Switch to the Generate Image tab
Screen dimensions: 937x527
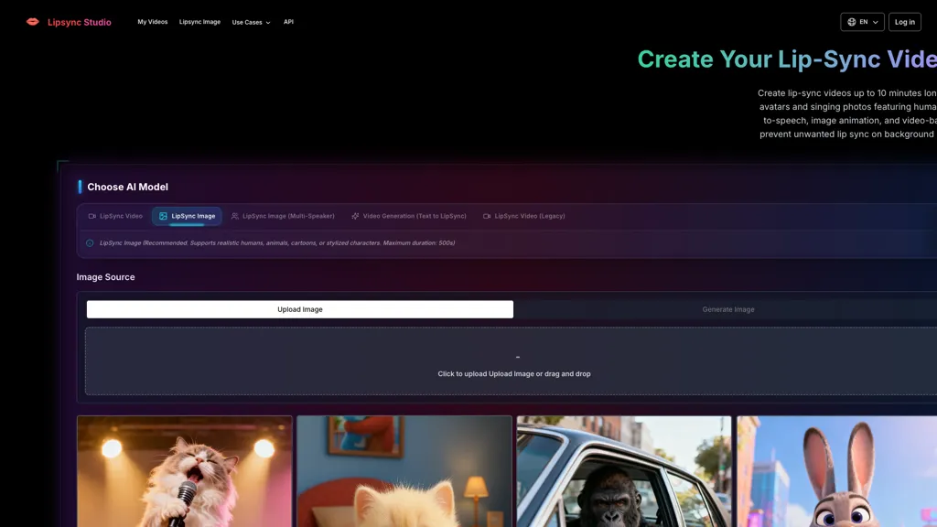coord(727,309)
